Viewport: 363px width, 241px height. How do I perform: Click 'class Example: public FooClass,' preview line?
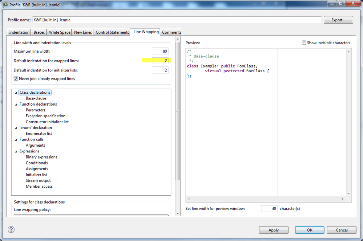click(222, 66)
